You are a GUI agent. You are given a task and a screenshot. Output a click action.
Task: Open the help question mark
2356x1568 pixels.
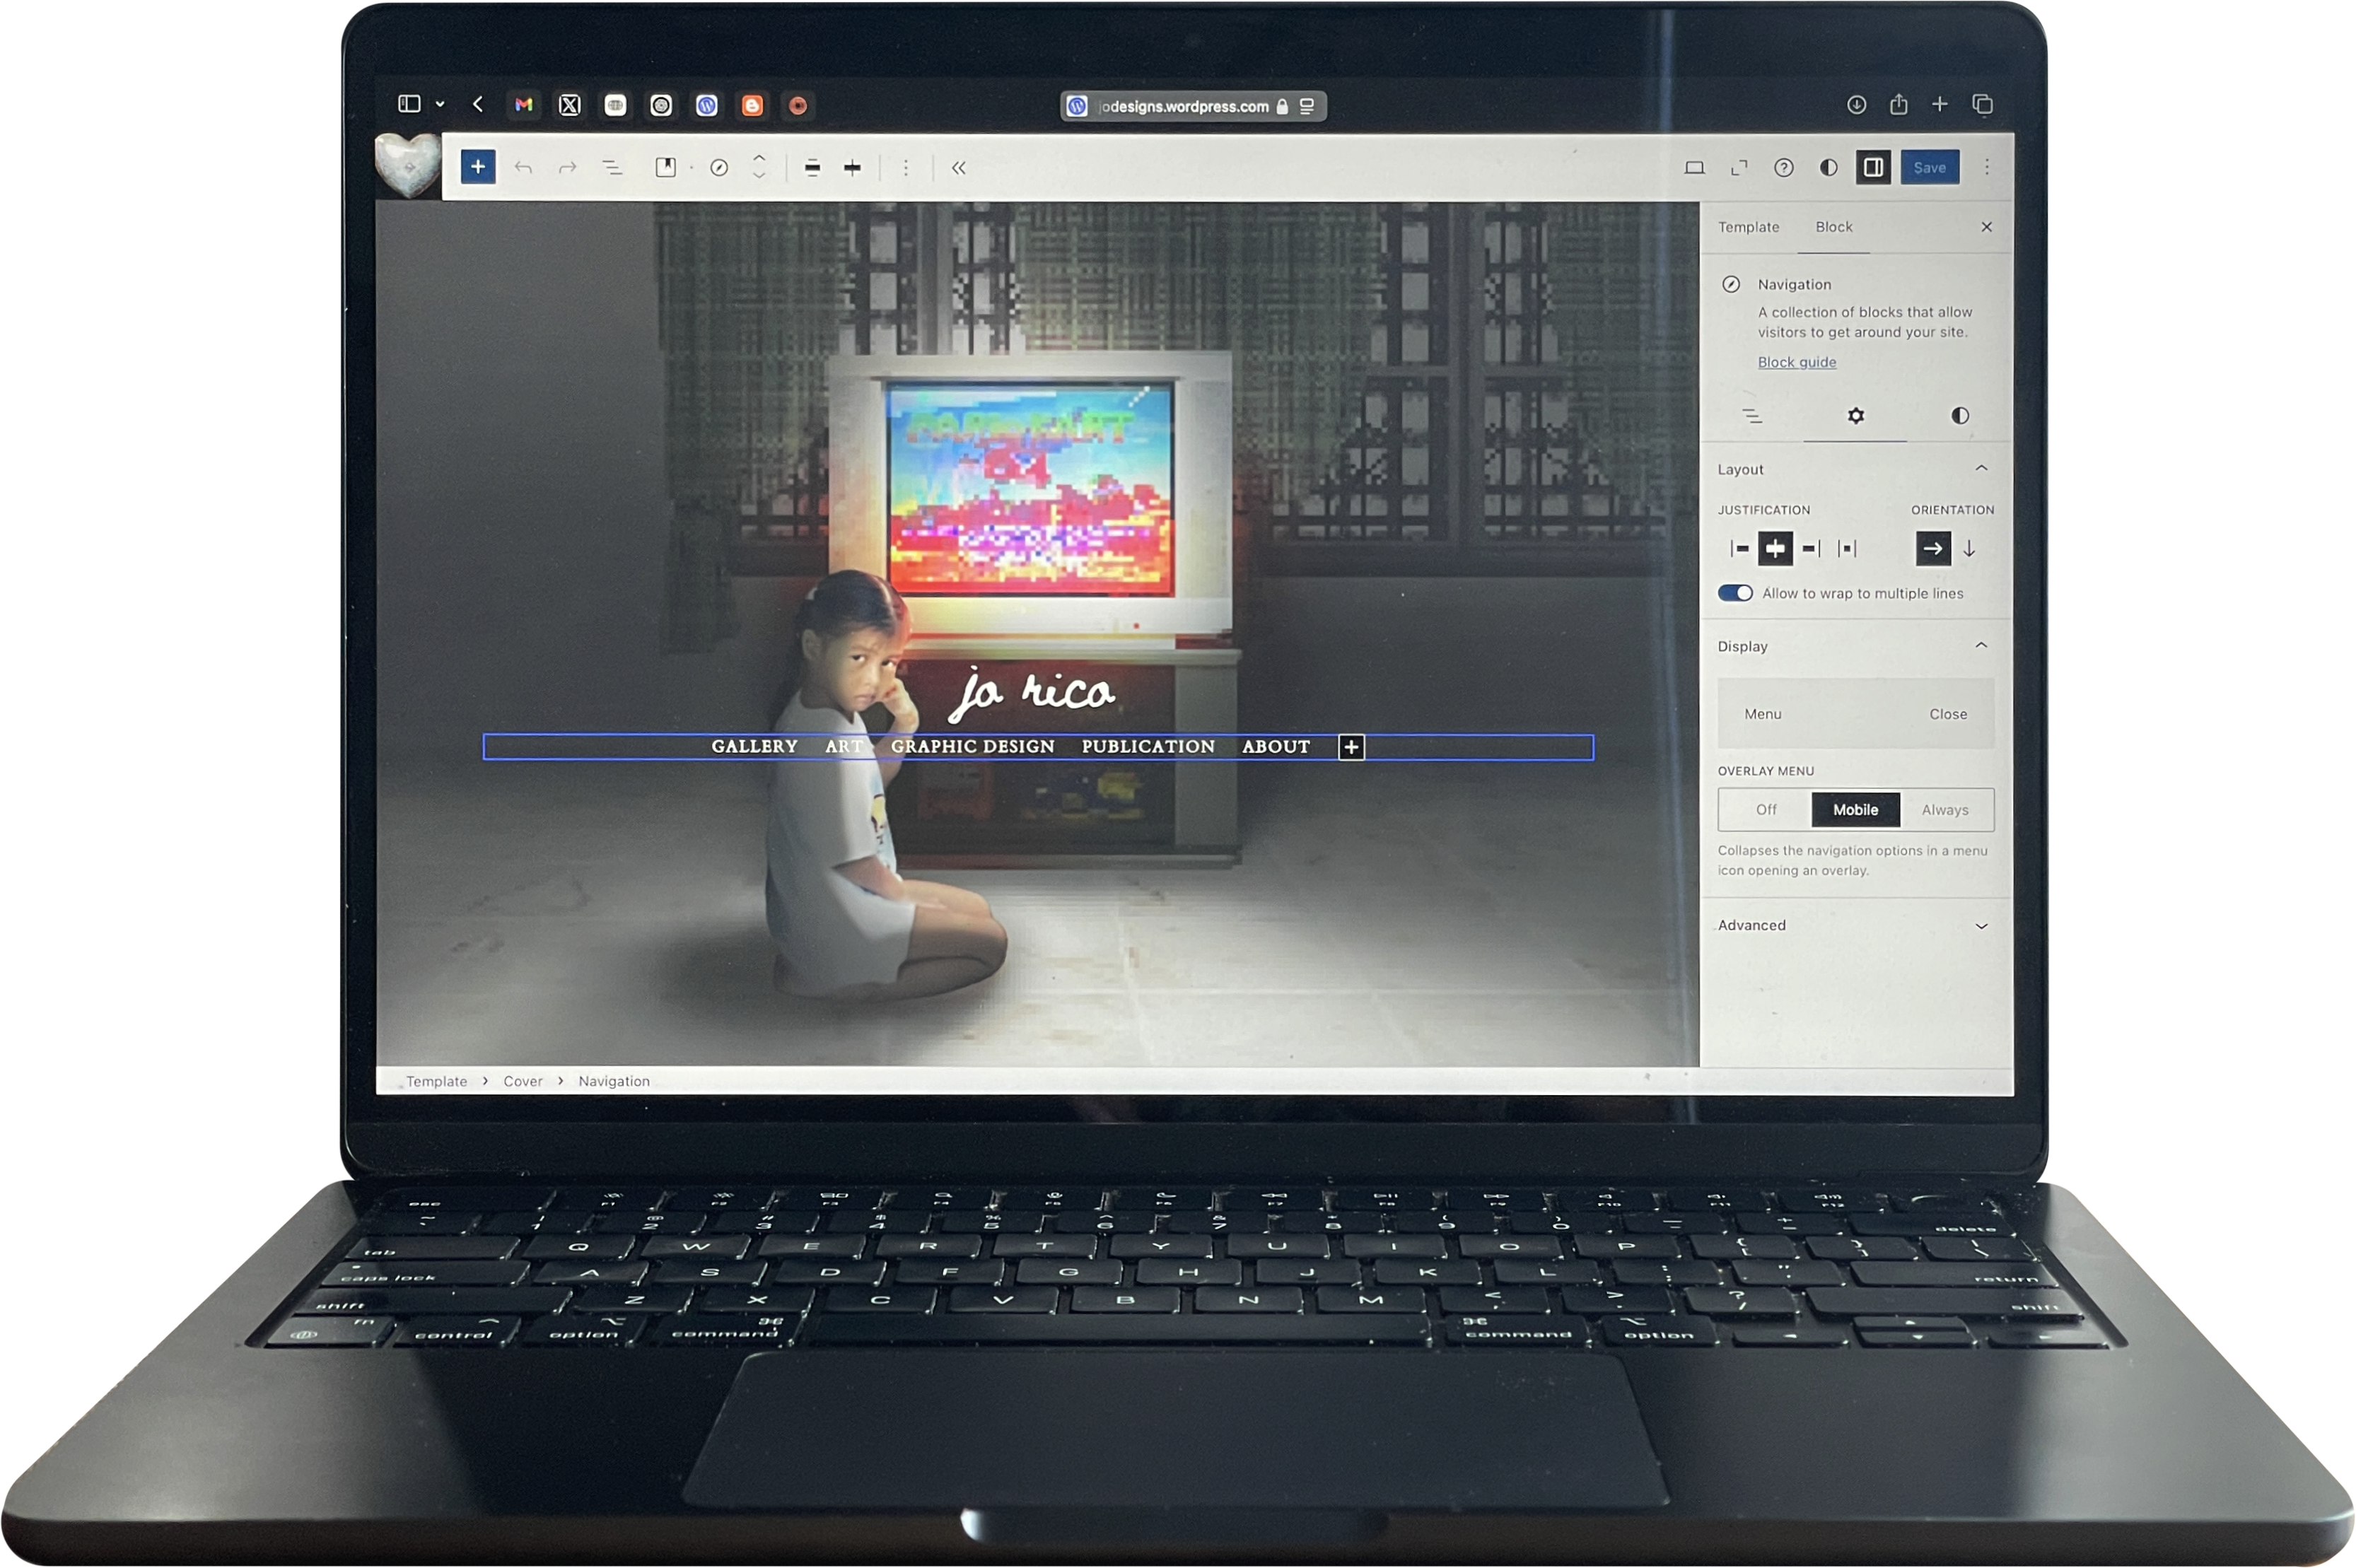(1784, 168)
